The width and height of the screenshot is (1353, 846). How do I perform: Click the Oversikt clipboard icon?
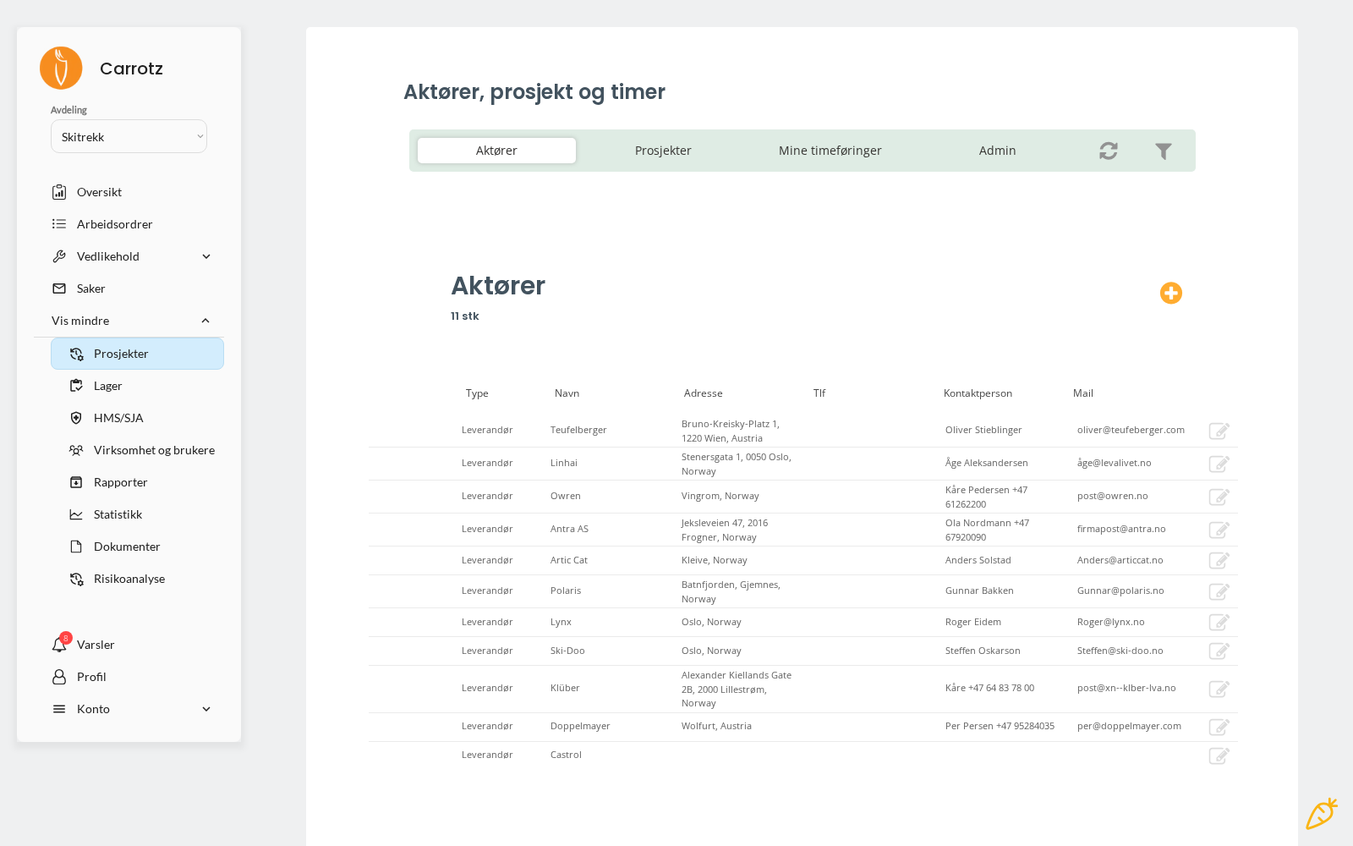[x=59, y=192]
